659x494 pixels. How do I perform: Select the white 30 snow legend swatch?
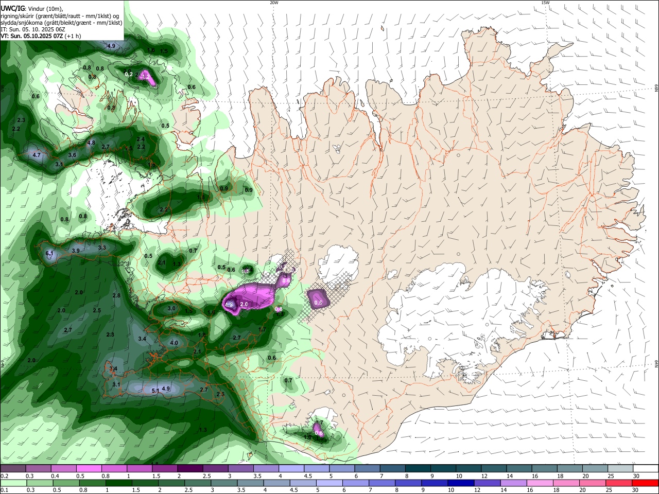[x=645, y=469]
